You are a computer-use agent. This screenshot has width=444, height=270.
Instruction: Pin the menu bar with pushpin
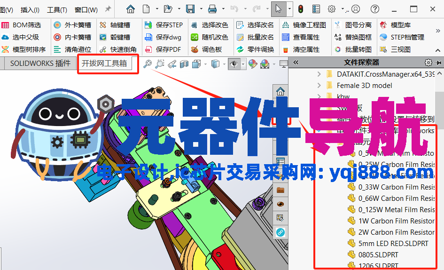[108, 9]
